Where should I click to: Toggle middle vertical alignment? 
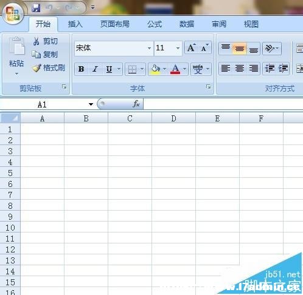click(239, 49)
